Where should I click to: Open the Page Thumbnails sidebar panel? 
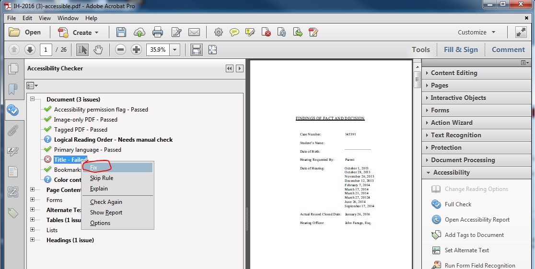click(x=13, y=68)
